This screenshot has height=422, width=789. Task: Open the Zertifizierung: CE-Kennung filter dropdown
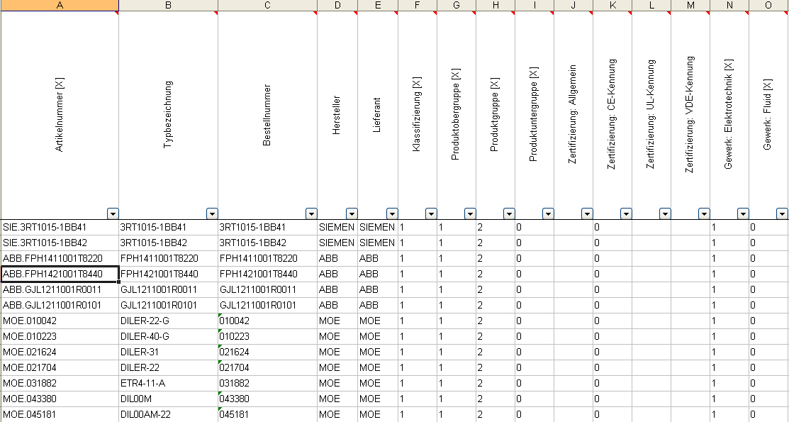tap(626, 213)
